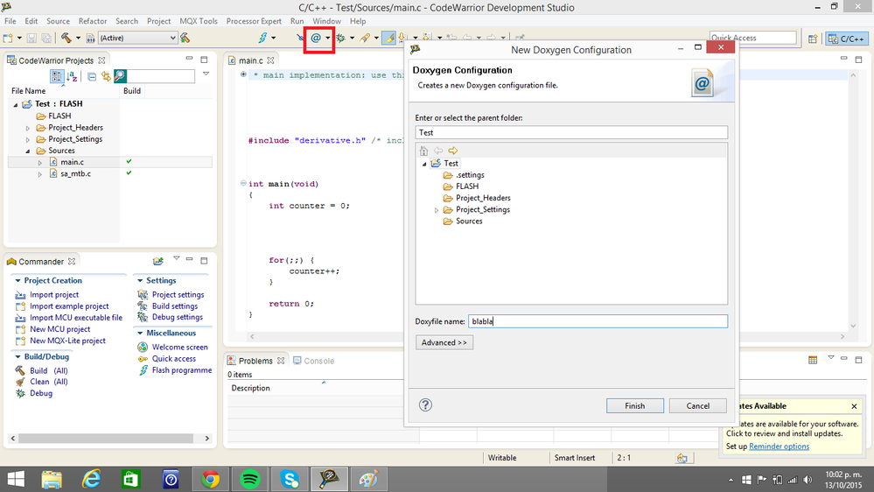Screen dimensions: 874x492
Task: Click New MCU project link in Commander
Action: [60, 329]
